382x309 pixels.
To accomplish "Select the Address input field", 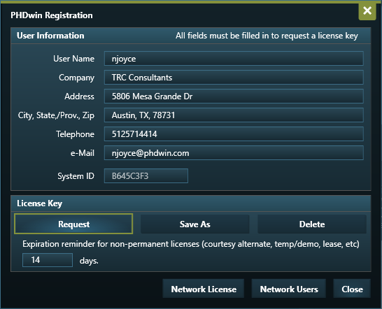I will (x=234, y=96).
